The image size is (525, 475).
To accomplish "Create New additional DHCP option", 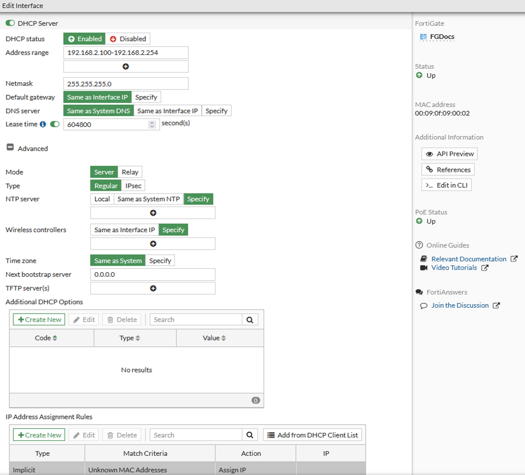I will tap(39, 320).
